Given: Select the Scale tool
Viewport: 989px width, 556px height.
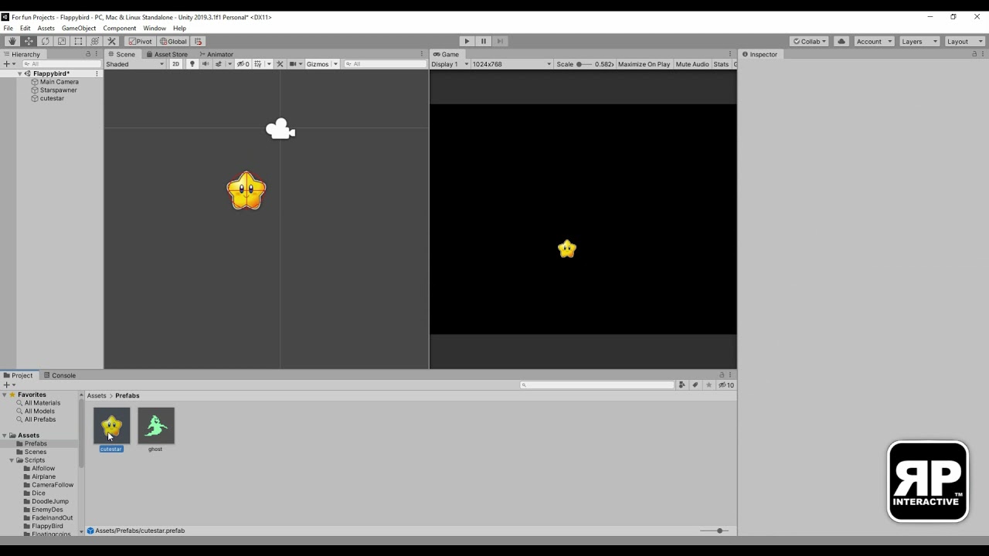Looking at the screenshot, I should (x=62, y=42).
